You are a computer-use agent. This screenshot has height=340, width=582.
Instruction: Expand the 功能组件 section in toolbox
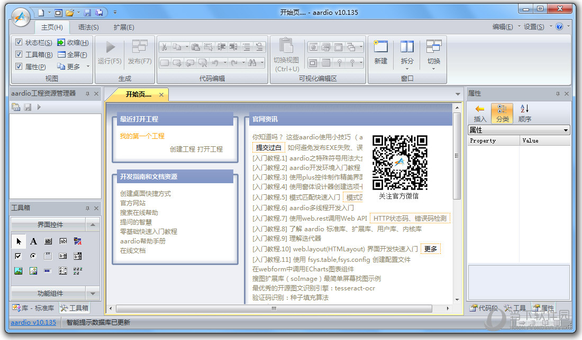[93, 294]
